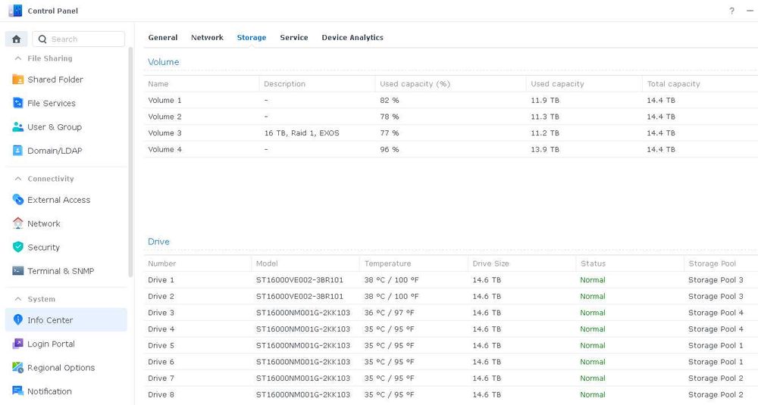Click in the Search input field

coord(78,39)
